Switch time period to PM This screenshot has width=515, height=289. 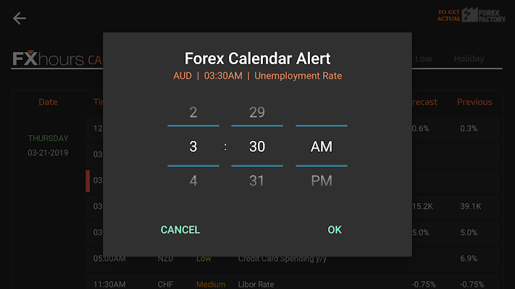point(322,181)
